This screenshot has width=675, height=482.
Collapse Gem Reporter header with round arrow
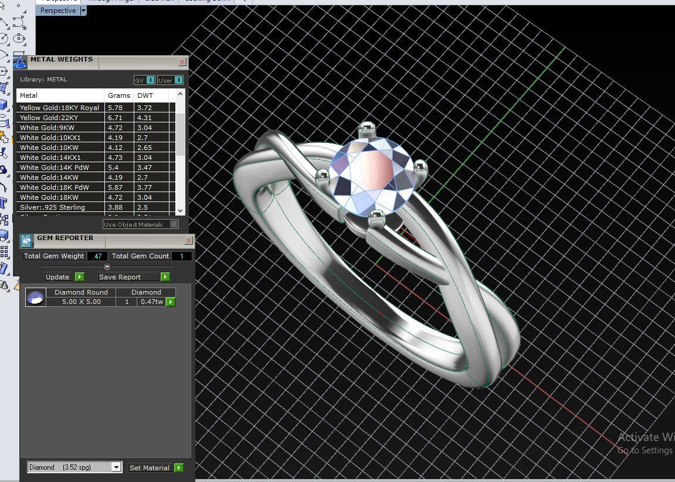coord(107,266)
